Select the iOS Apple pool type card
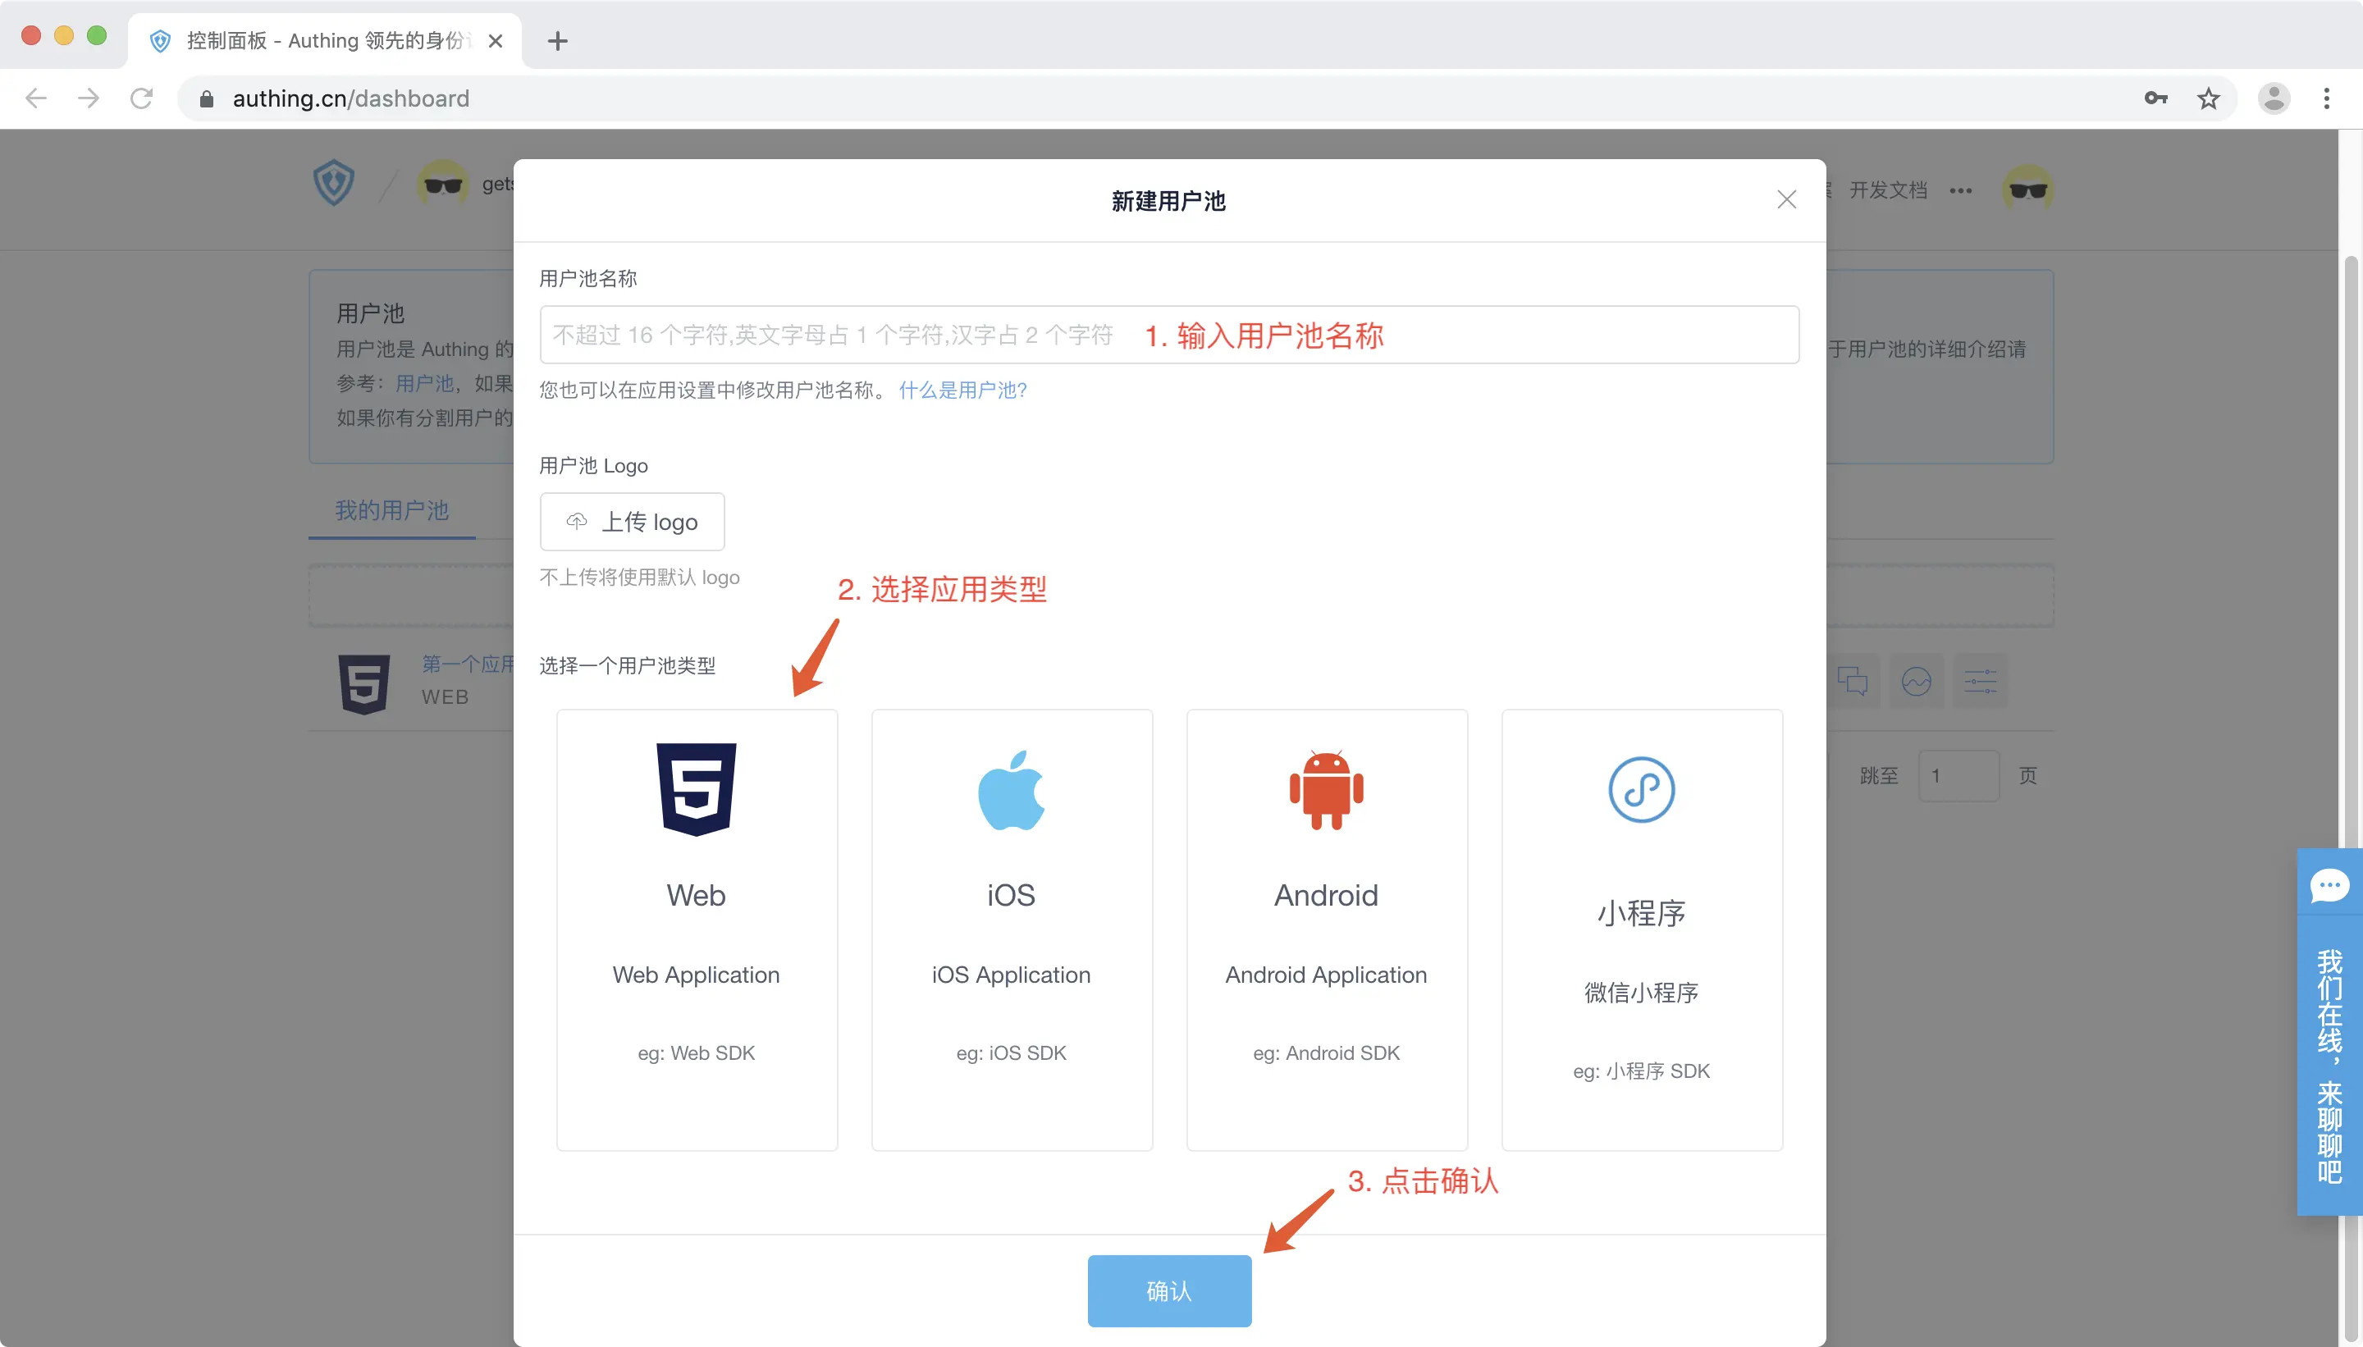The image size is (2363, 1347). (x=1012, y=929)
